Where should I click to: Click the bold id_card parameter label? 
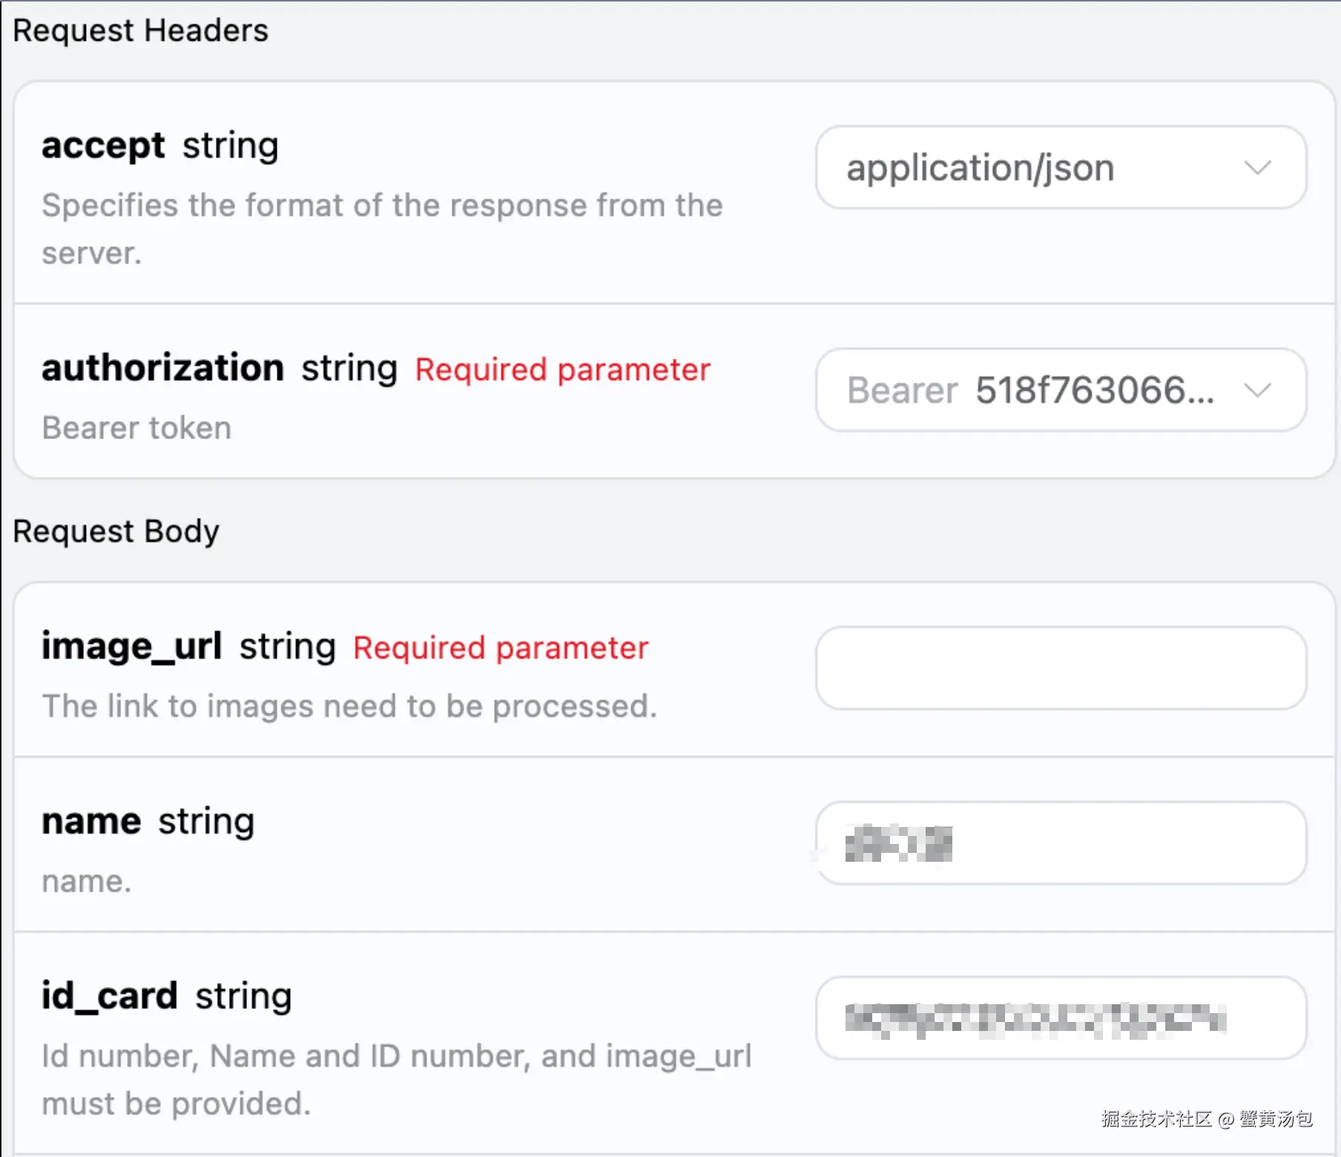(110, 995)
